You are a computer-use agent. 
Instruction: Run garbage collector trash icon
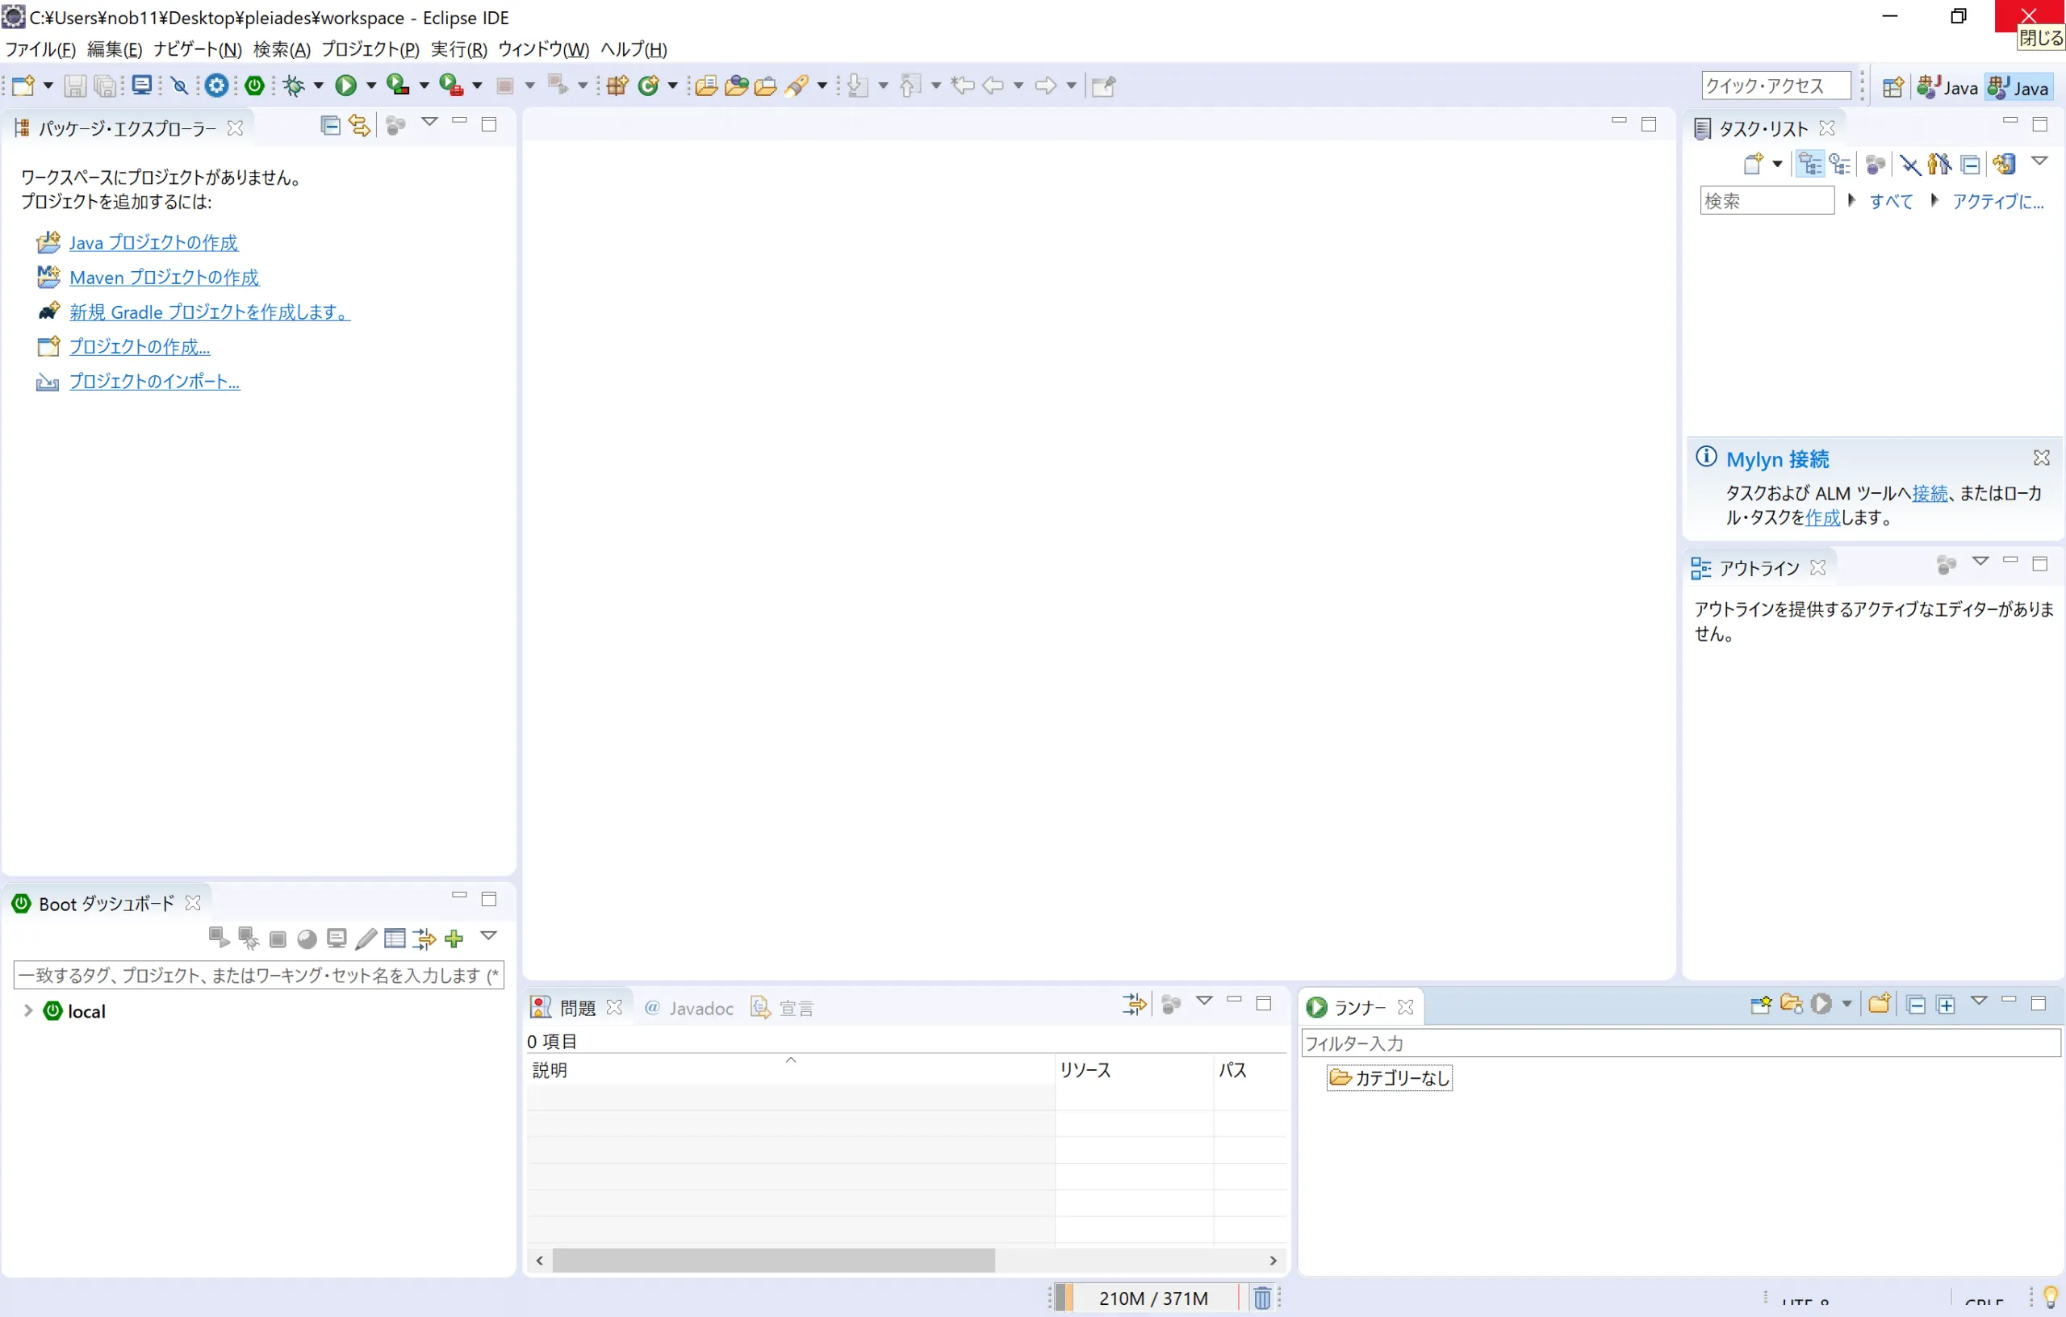point(1261,1298)
